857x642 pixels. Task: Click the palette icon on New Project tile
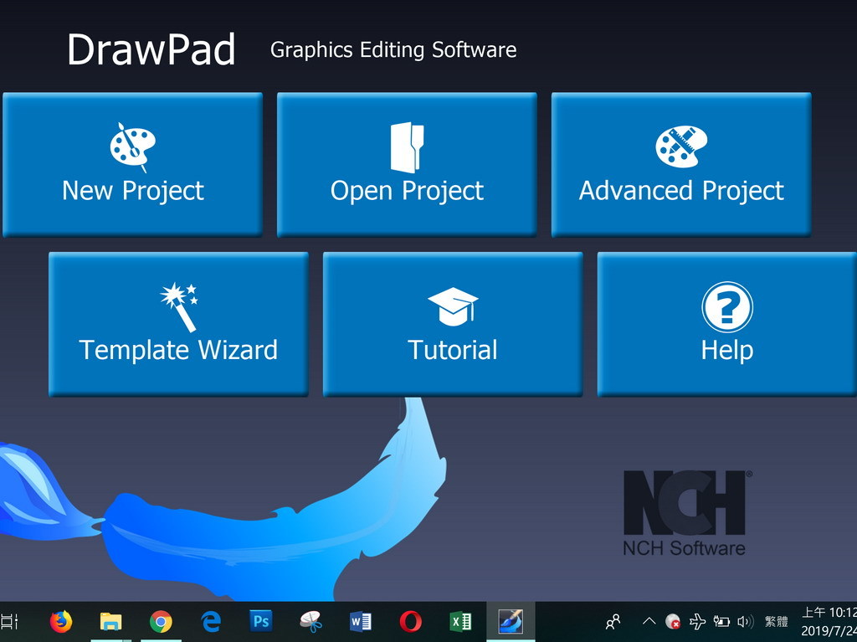[x=131, y=146]
